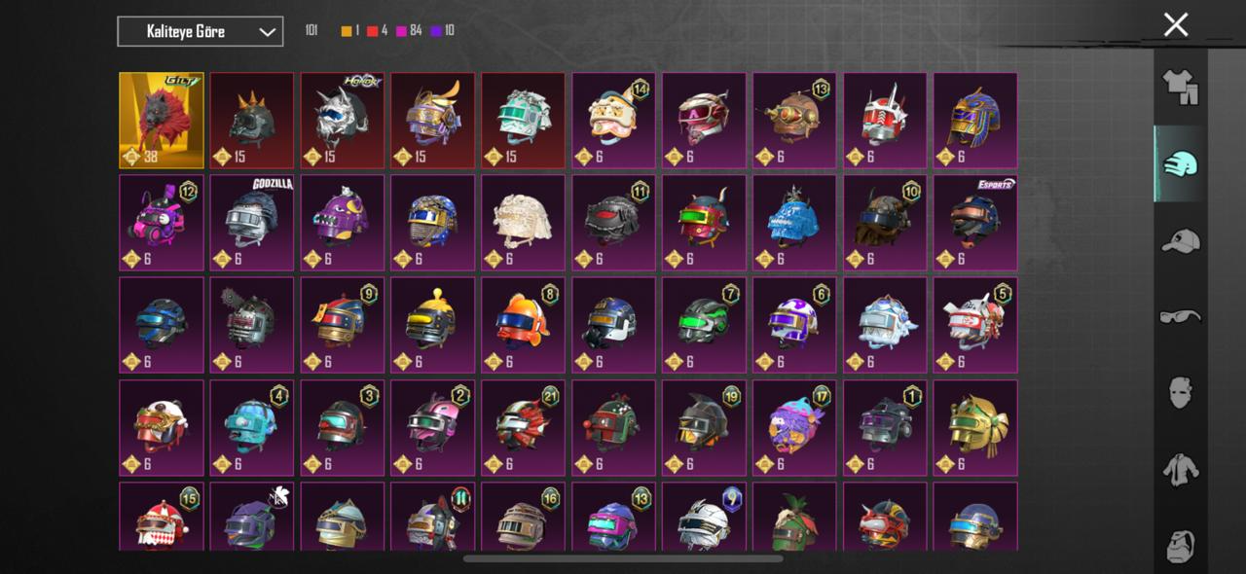Click the dropdown chevron arrow
This screenshot has width=1246, height=574.
tap(267, 32)
